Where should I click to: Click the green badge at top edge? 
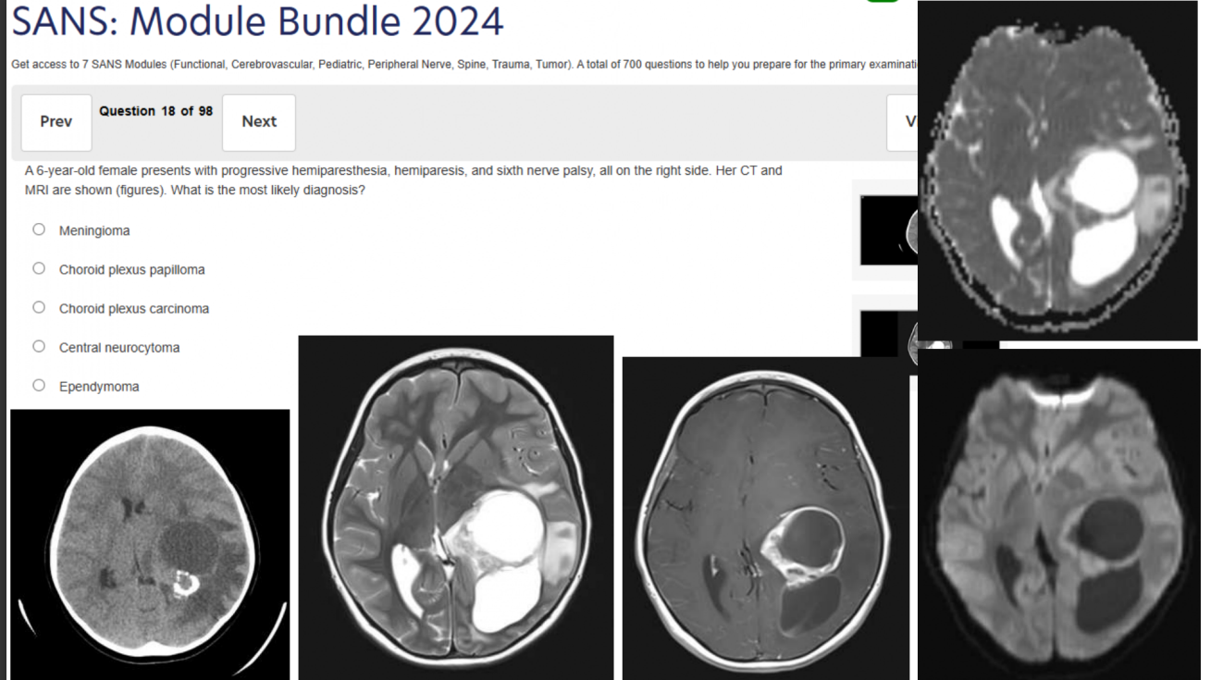click(883, 2)
